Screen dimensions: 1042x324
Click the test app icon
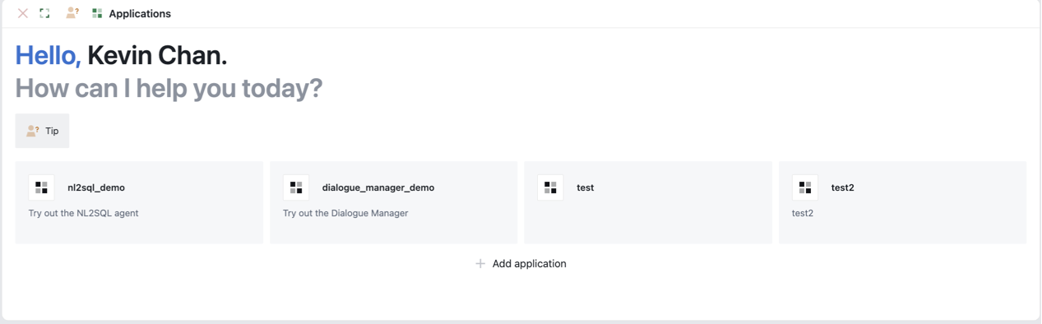(x=551, y=187)
